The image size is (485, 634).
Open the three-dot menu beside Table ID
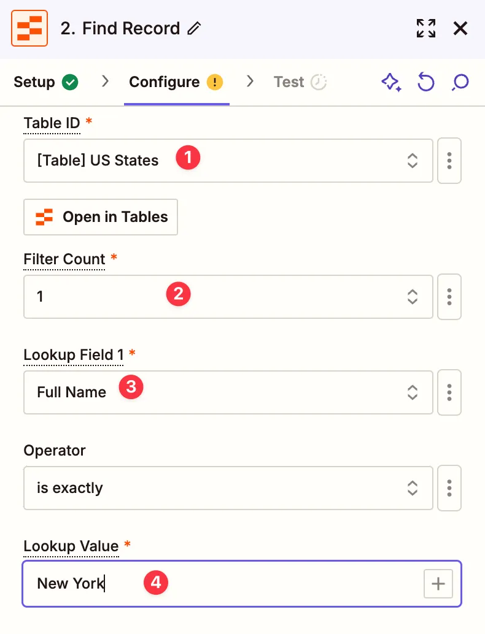pyautogui.click(x=449, y=161)
